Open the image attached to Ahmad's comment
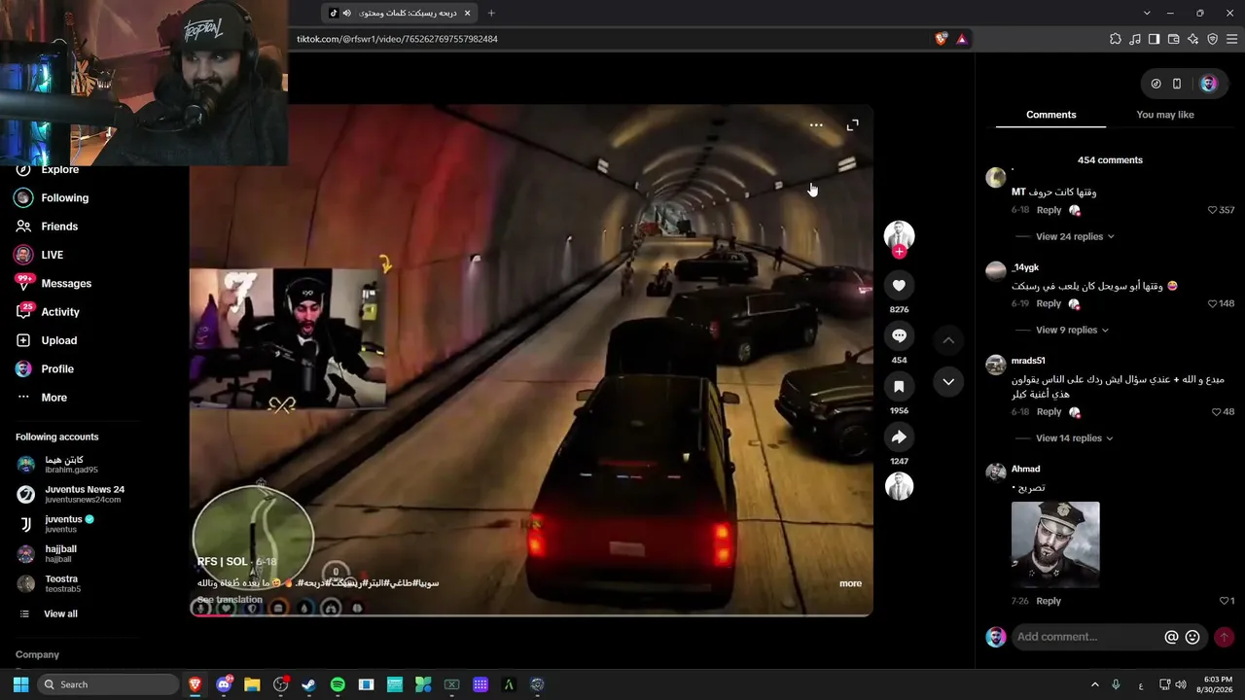 1055,544
